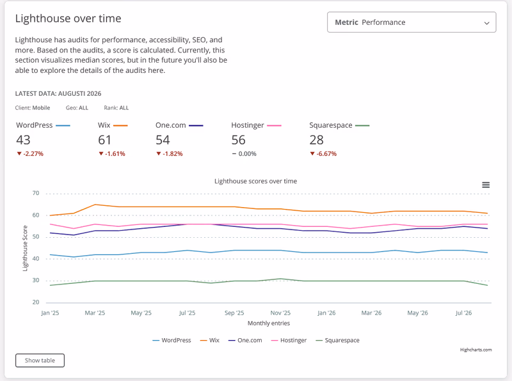Toggle WordPress series in chart legend
Viewport: 512px width, 381px height.
coord(172,340)
